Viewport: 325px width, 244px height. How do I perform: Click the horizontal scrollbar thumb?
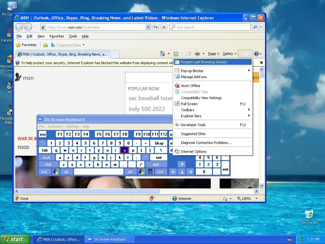coord(90,191)
